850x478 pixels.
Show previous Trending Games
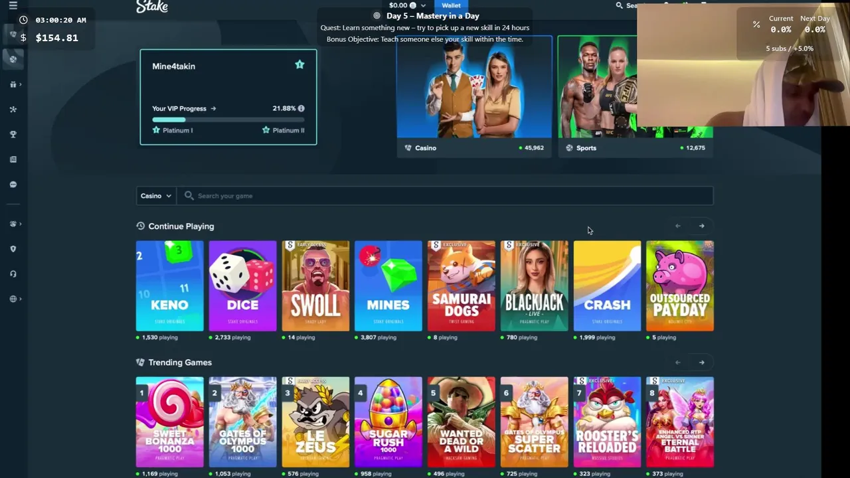point(678,362)
